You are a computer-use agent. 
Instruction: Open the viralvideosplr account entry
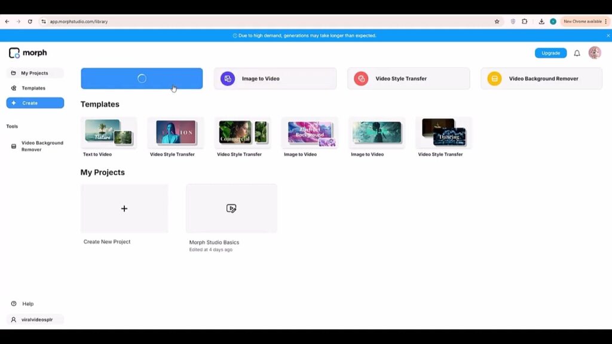pos(35,320)
